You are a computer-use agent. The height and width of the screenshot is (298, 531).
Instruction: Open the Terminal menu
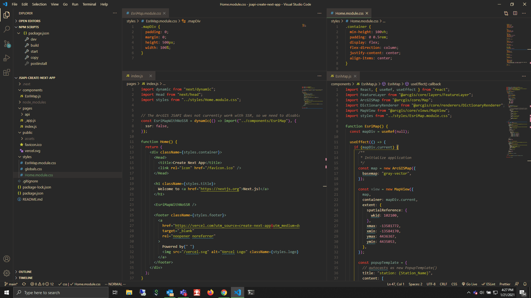(89, 4)
